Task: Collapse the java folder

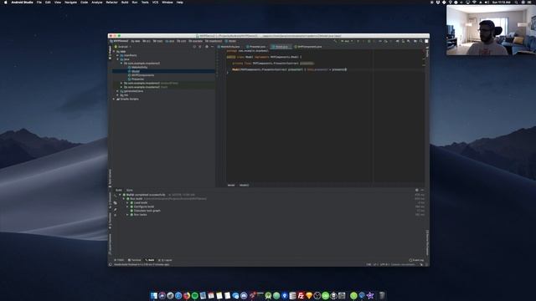Action: (118, 59)
